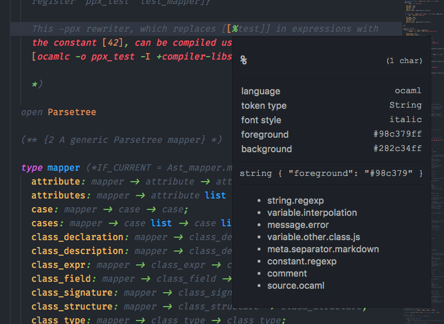Click the 'cases:' record field
The height and width of the screenshot is (324, 444).
[x=47, y=223]
